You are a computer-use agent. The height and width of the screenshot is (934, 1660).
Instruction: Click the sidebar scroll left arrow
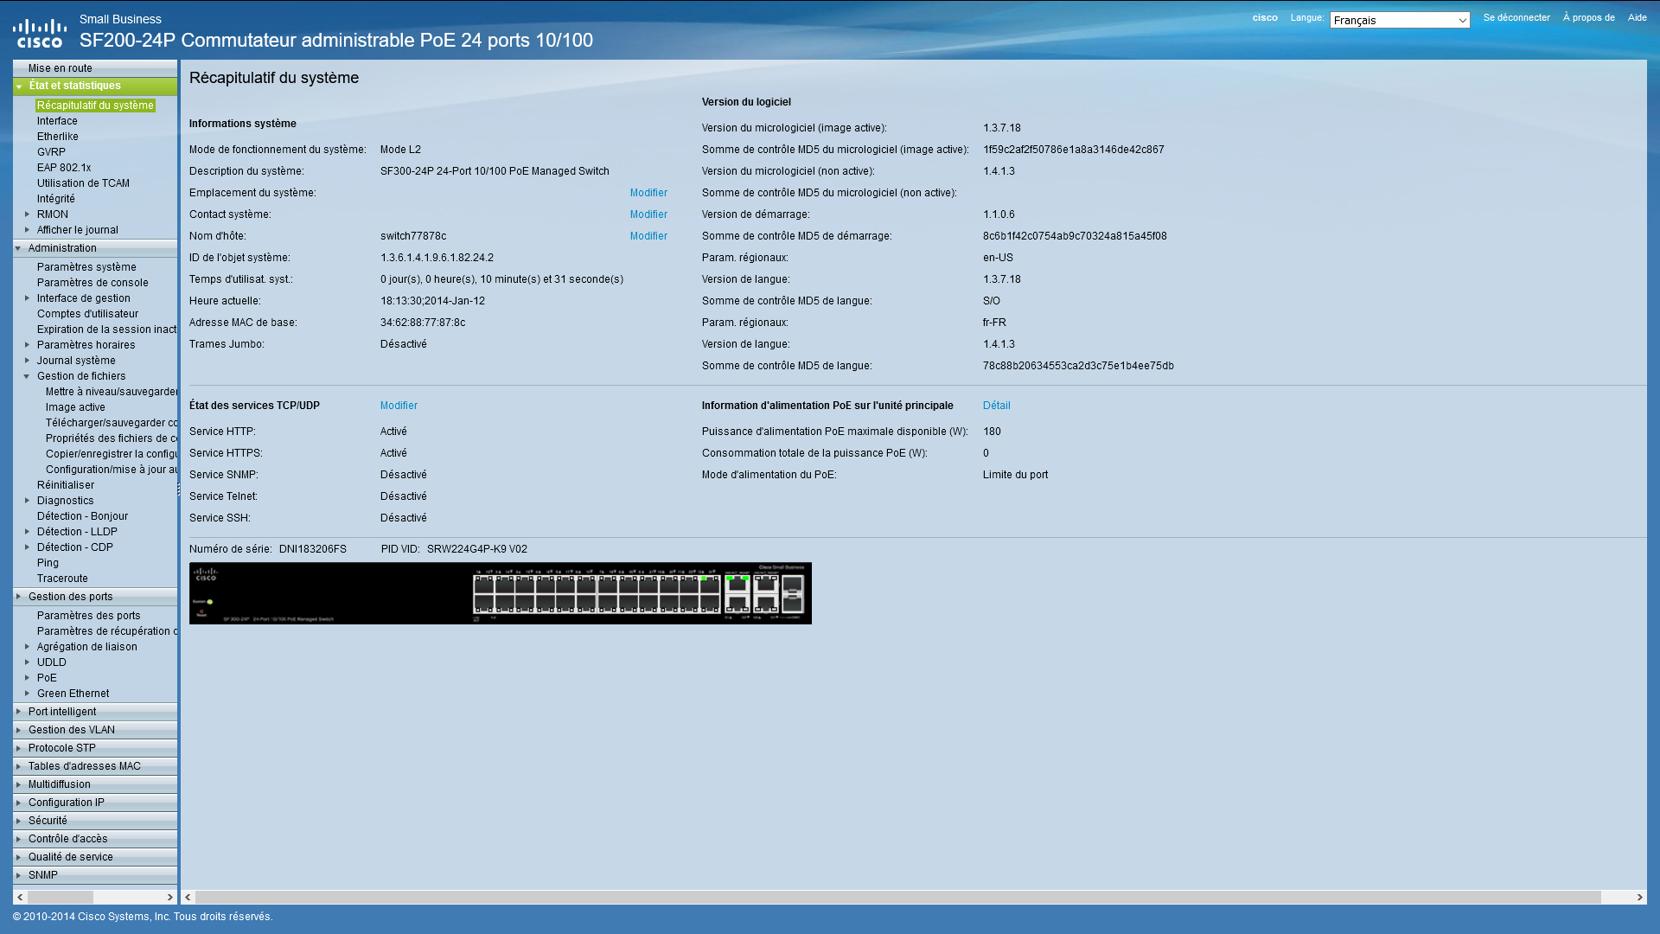(20, 898)
